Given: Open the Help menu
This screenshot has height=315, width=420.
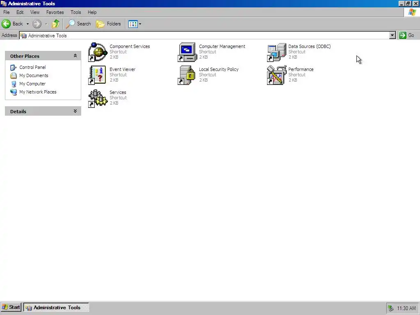Looking at the screenshot, I should point(92,12).
